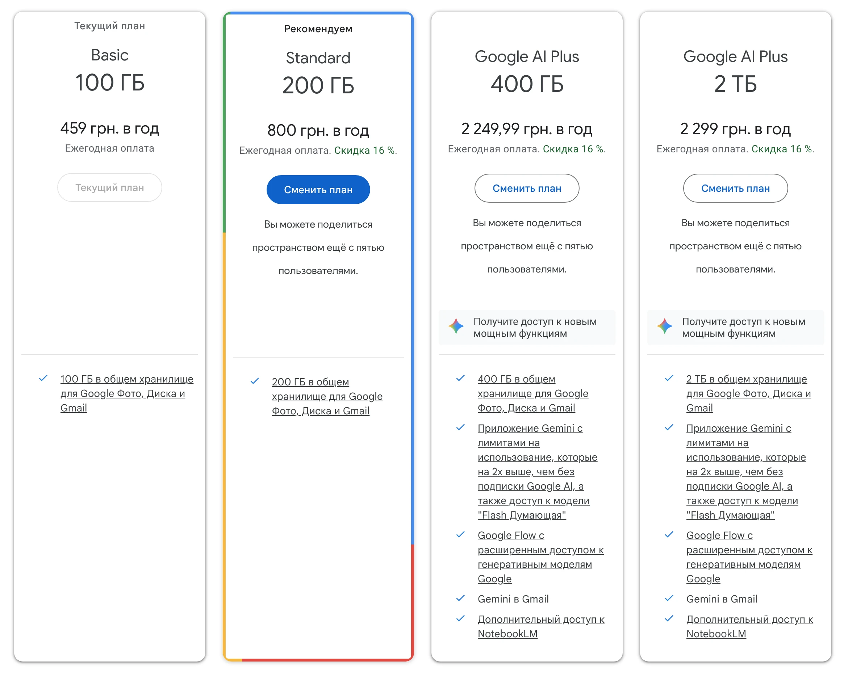Open the Gemini app limits link in the 400 ГБ plan
Viewport: 844px width, 676px height.
tap(537, 472)
